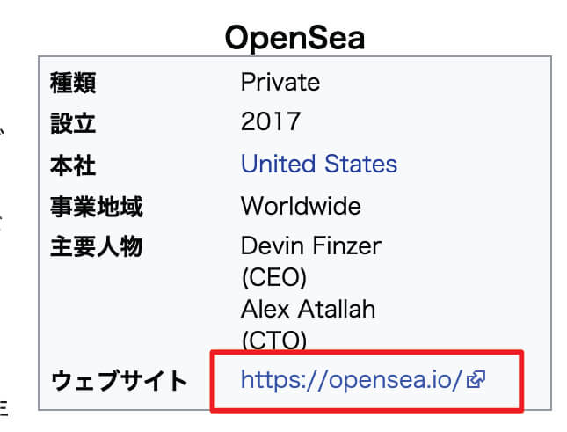567x432 pixels.
Task: Click the Worldwide value text
Action: [301, 207]
